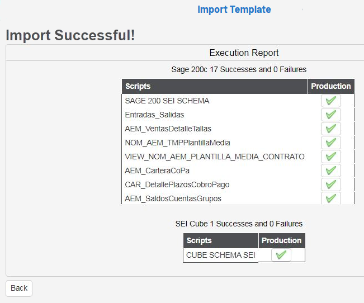The image size is (364, 303).
Task: Click the Execution Report panel title
Action: [x=244, y=53]
